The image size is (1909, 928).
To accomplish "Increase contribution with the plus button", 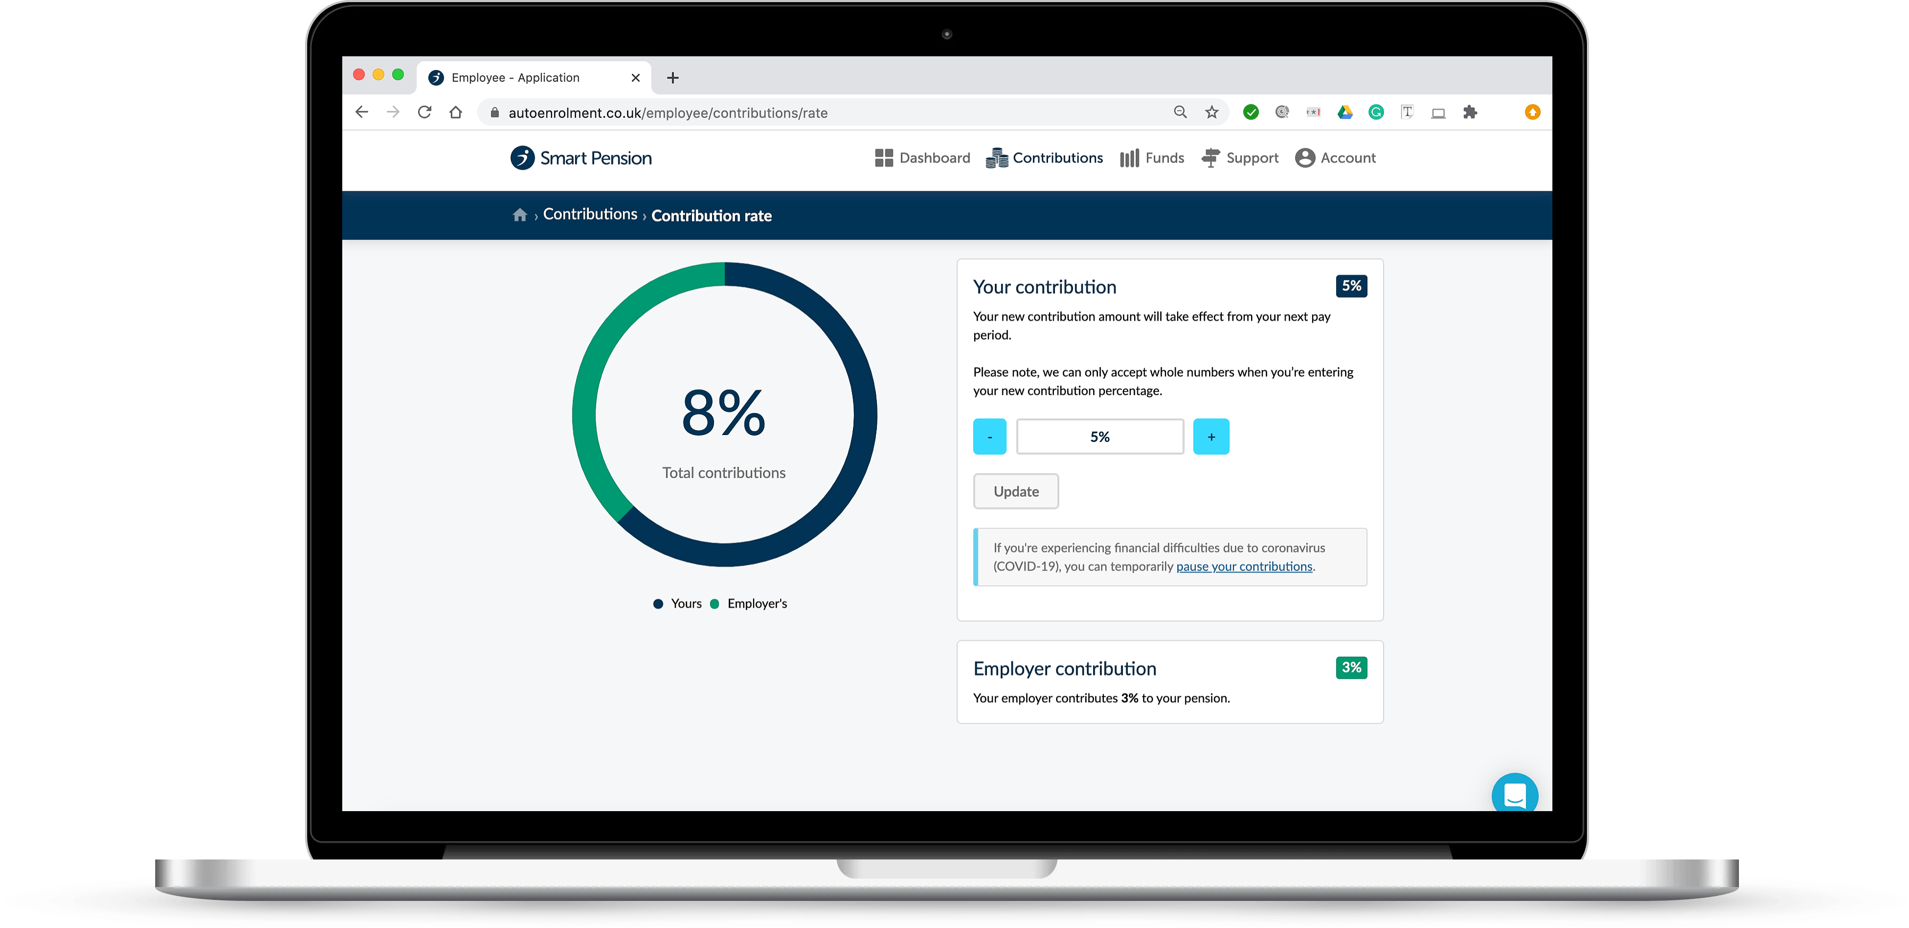I will click(1211, 436).
